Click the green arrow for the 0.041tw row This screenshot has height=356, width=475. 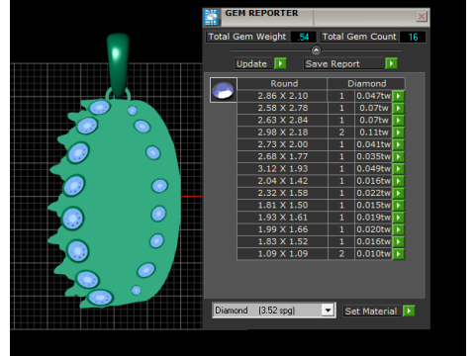click(x=399, y=144)
